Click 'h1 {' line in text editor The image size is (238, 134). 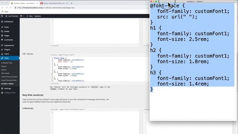pos(156,28)
